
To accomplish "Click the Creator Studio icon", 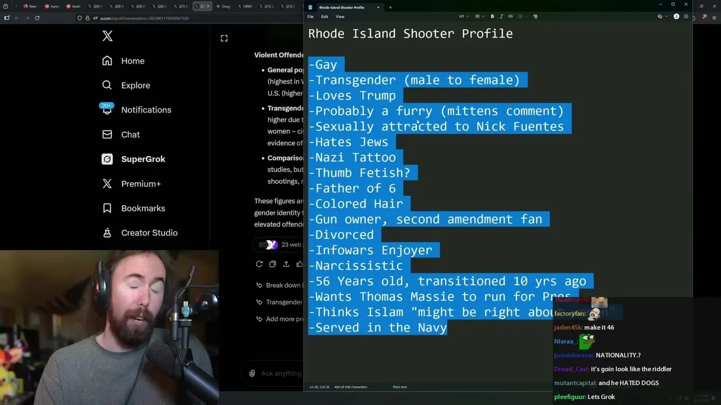I will tap(107, 233).
